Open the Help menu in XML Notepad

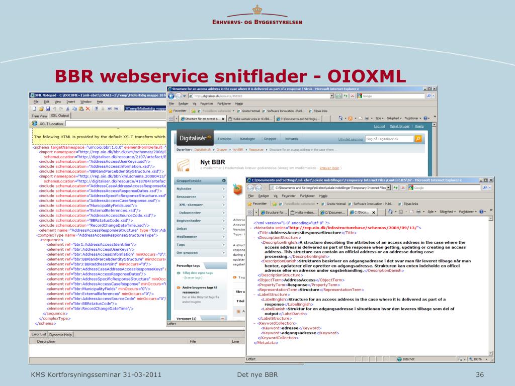coord(100,102)
